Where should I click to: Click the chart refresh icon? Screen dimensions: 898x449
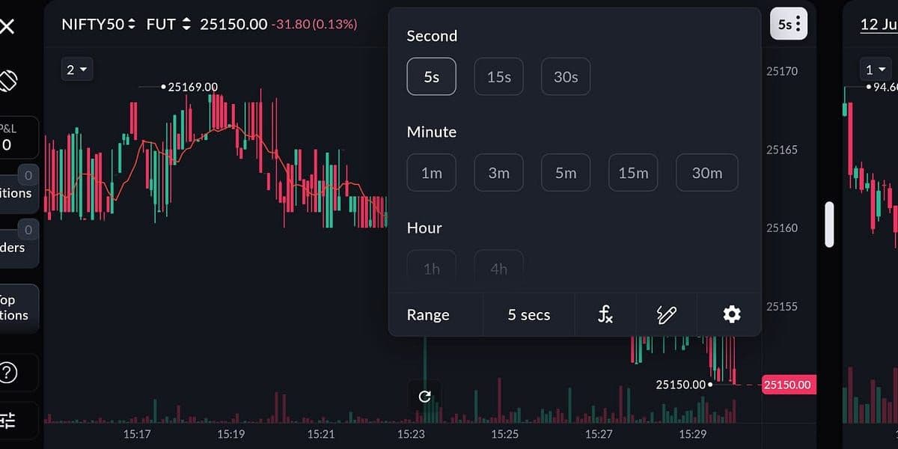coord(424,397)
